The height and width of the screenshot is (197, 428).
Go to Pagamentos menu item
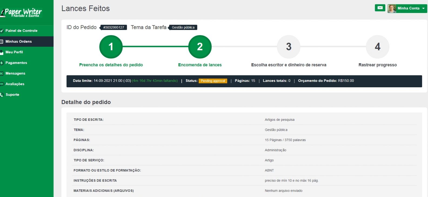16,63
